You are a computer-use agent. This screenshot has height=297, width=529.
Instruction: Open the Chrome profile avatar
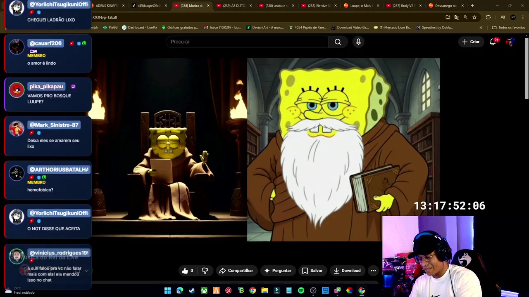(x=513, y=17)
